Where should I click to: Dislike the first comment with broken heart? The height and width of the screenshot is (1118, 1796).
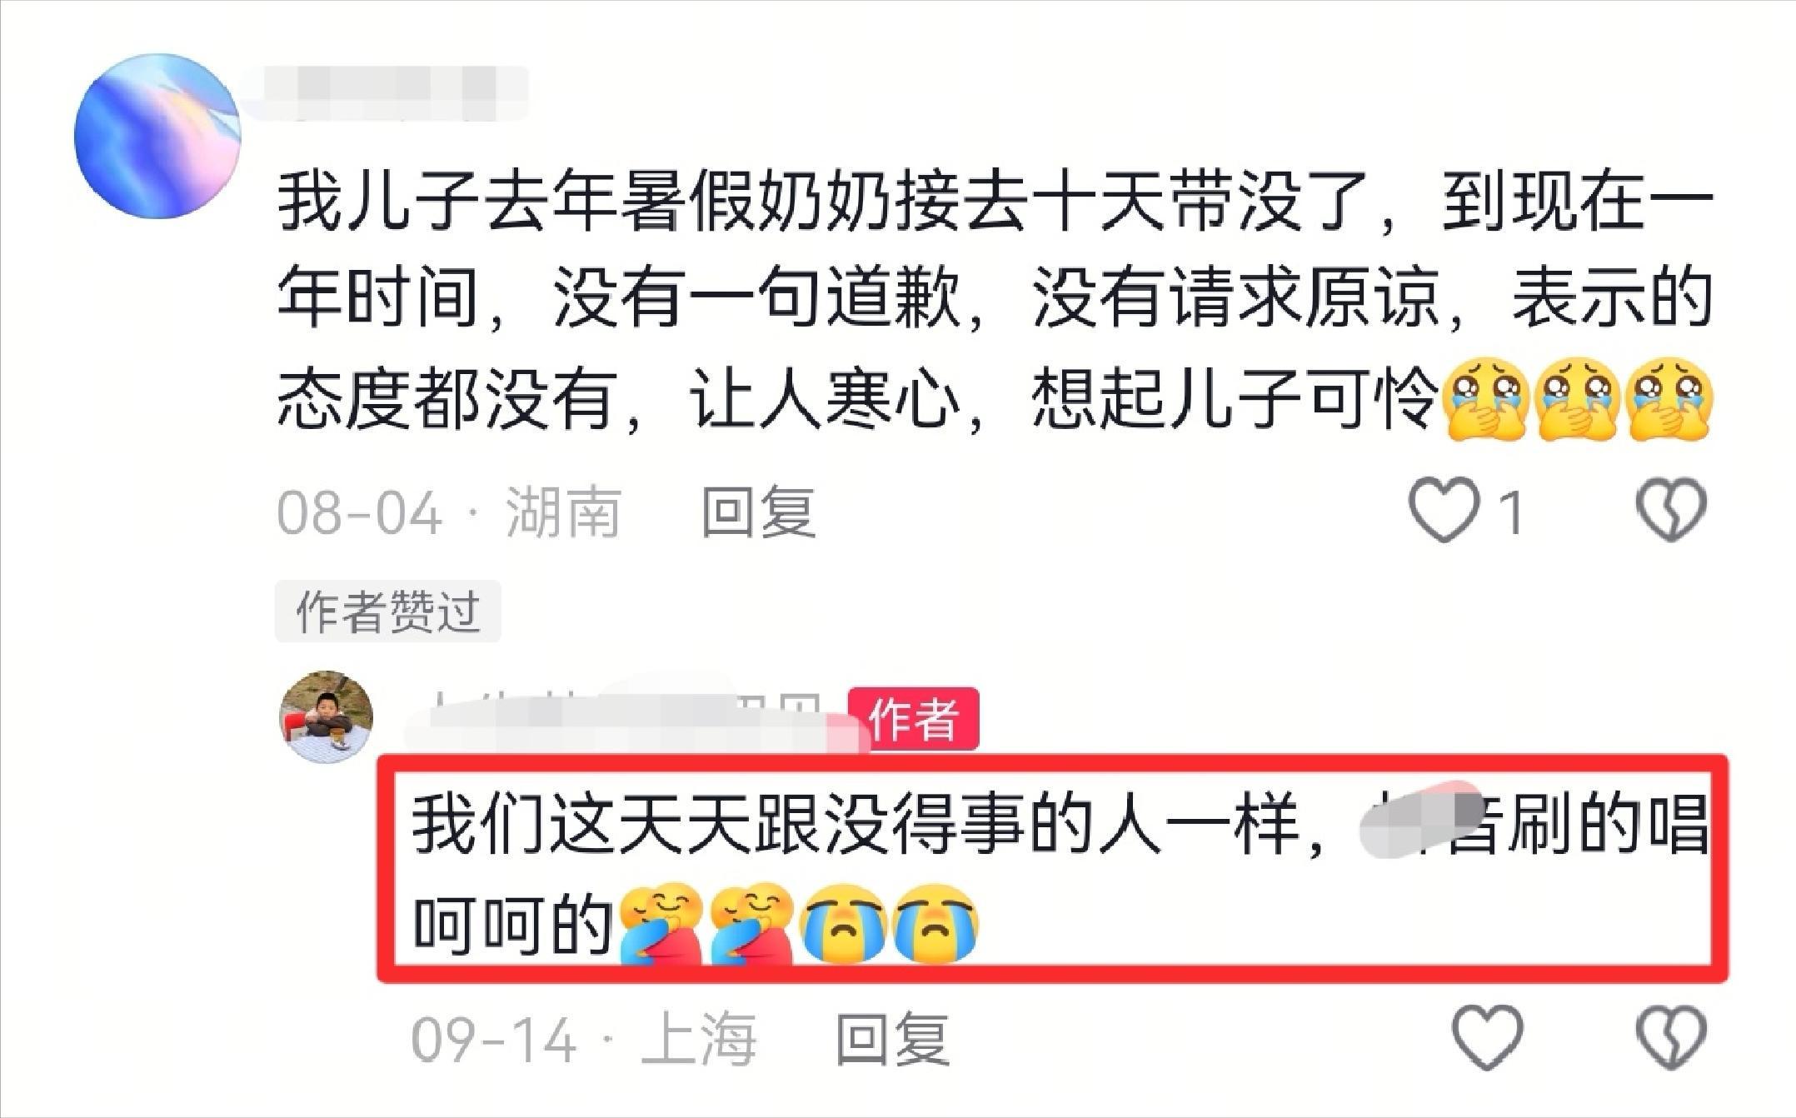[x=1672, y=510]
